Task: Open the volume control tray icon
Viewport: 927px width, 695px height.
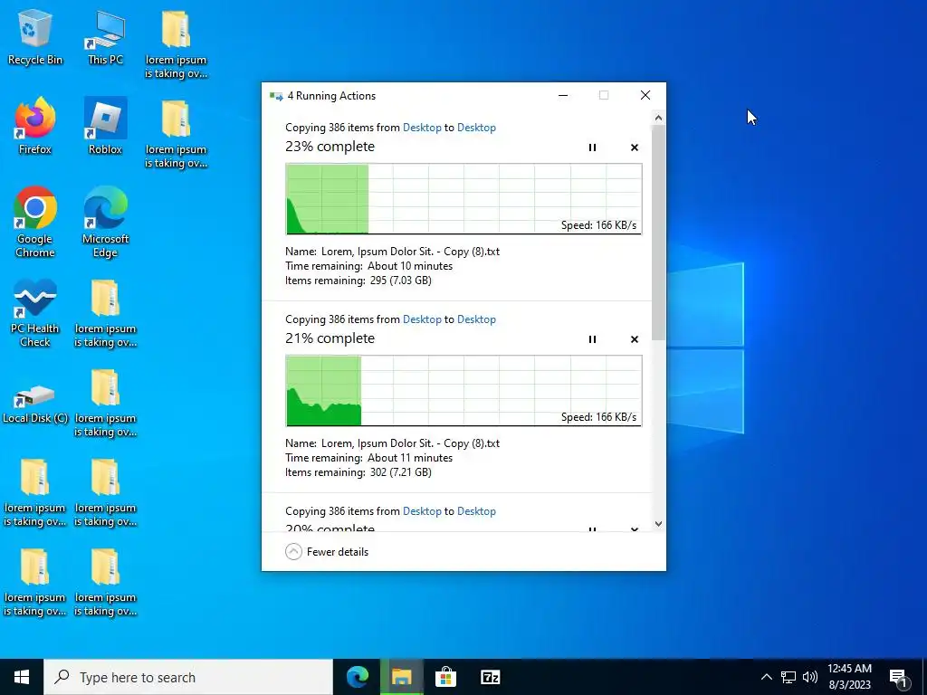Action: click(x=810, y=677)
